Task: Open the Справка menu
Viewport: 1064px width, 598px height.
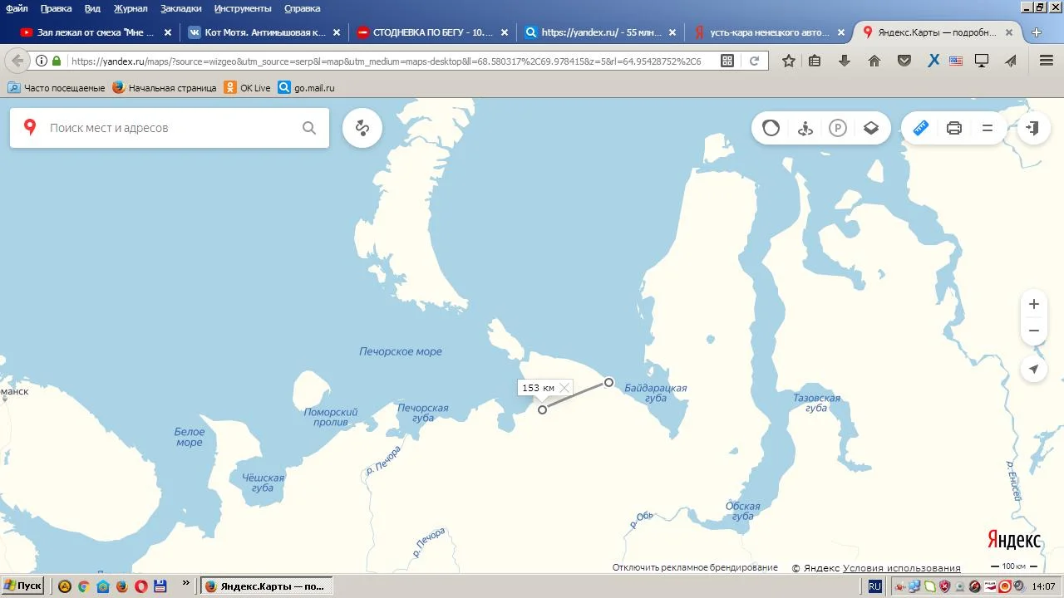Action: click(x=302, y=8)
